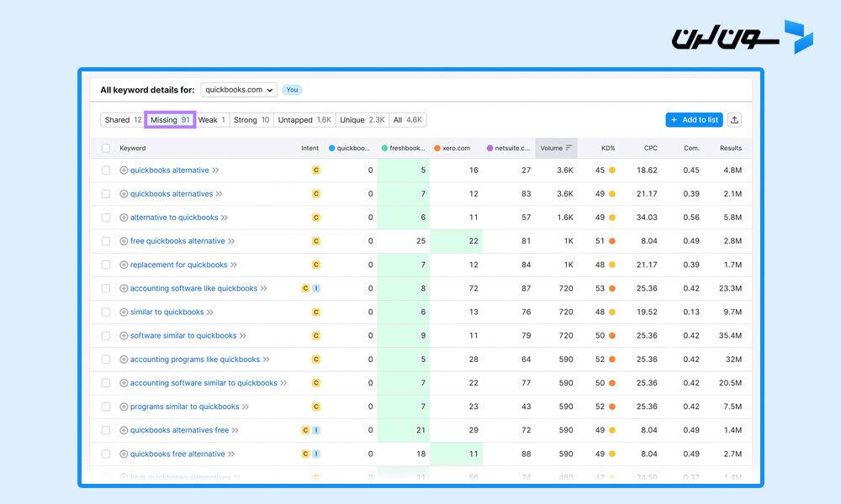The width and height of the screenshot is (841, 504).
Task: Click plus icon beside 'accounting programs like quickbooks'
Action: (124, 360)
